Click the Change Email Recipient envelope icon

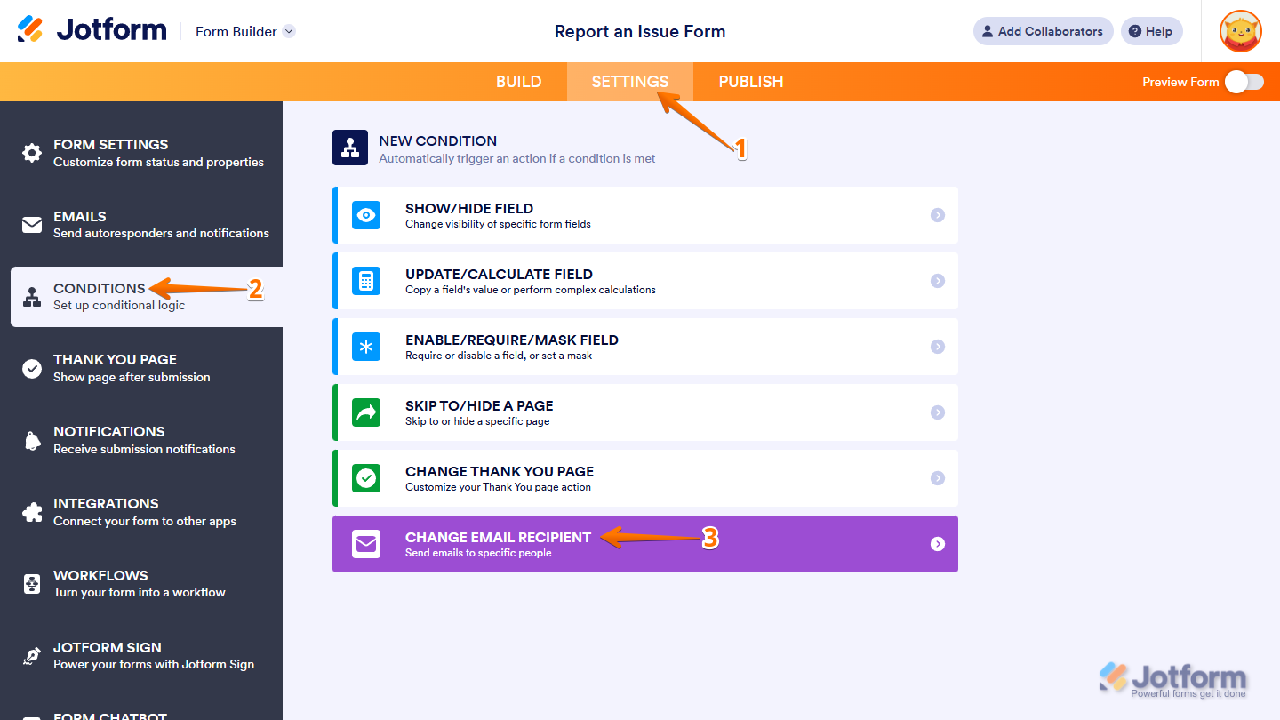pos(366,544)
